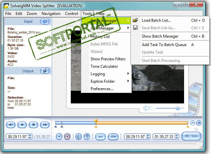Image resolution: width=212 pixels, height=154 pixels.
Task: Click the second keep fragment icon
Action: pos(87,136)
